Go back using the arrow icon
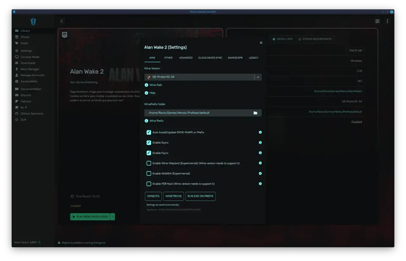Screen dimensions: 406x261 click(x=62, y=21)
